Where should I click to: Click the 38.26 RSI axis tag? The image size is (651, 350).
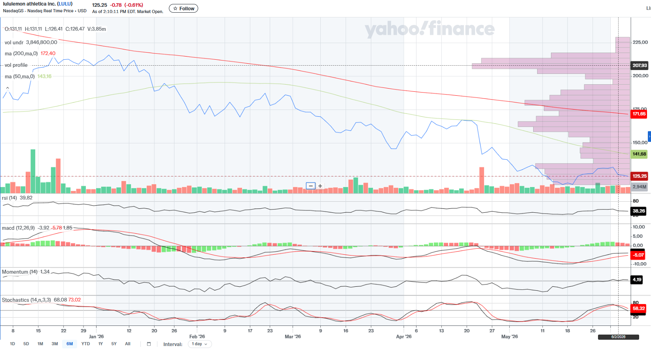[x=638, y=211]
